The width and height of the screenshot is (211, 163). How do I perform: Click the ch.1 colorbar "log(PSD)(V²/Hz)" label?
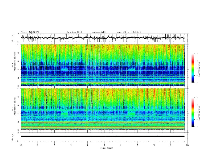point(199,70)
